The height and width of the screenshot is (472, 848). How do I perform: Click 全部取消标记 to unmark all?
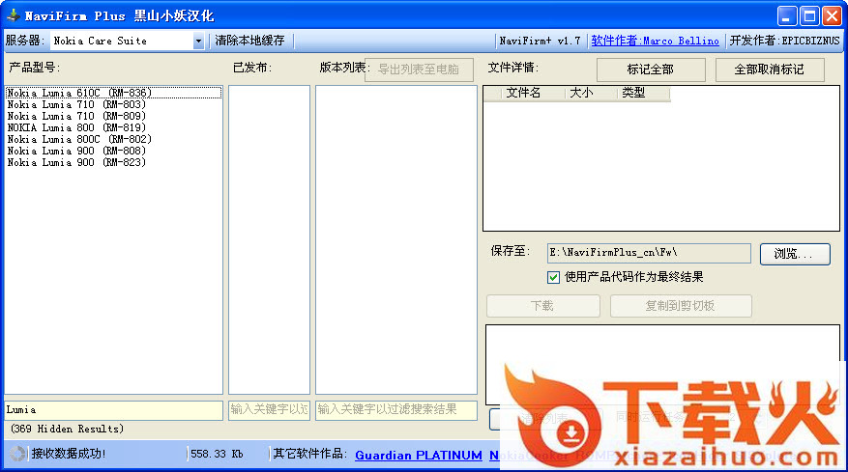coord(770,69)
